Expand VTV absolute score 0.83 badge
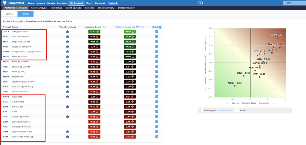This screenshot has height=145, width=306. (x=94, y=117)
